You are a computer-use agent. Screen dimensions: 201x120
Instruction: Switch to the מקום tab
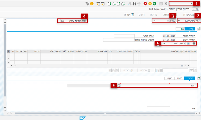(x=170, y=78)
